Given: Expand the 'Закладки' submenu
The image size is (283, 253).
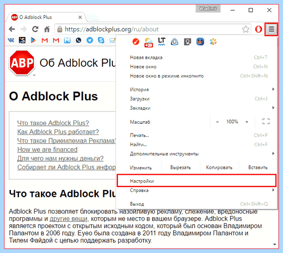Looking at the screenshot, I should 197,108.
